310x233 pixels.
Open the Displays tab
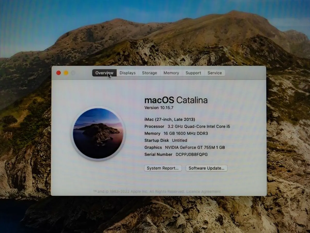click(128, 73)
